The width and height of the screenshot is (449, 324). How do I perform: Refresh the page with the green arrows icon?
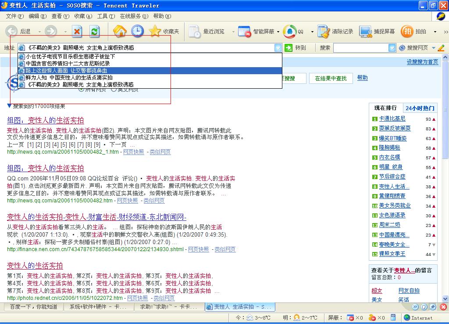[95, 31]
